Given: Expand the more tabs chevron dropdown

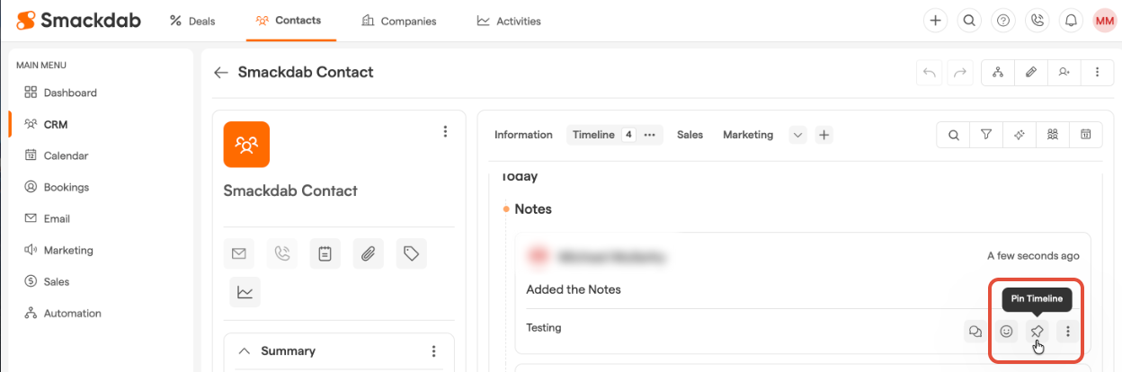Looking at the screenshot, I should coord(797,135).
